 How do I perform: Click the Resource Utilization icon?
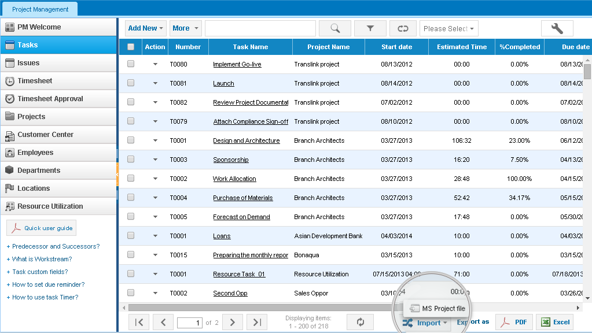point(10,206)
